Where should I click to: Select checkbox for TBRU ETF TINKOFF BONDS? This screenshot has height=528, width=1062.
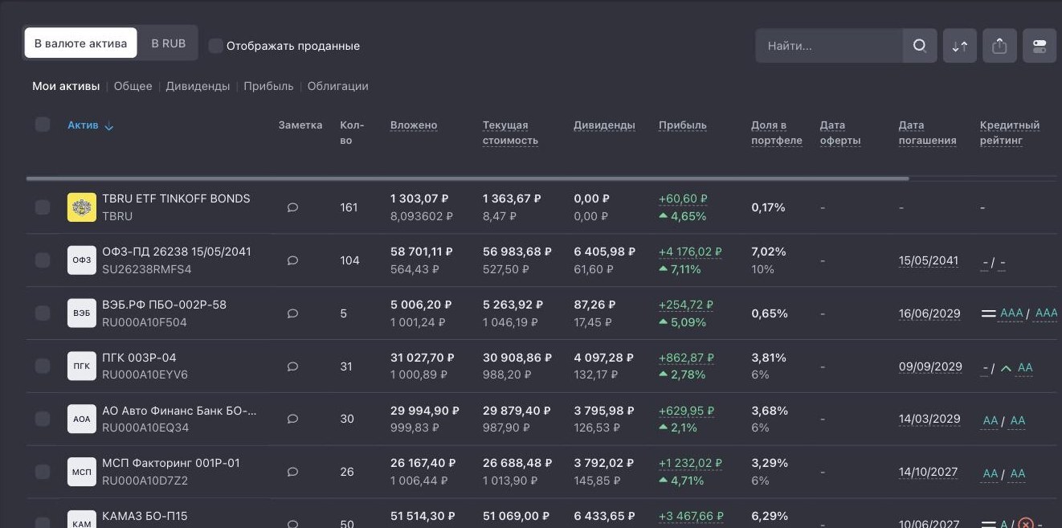click(43, 207)
